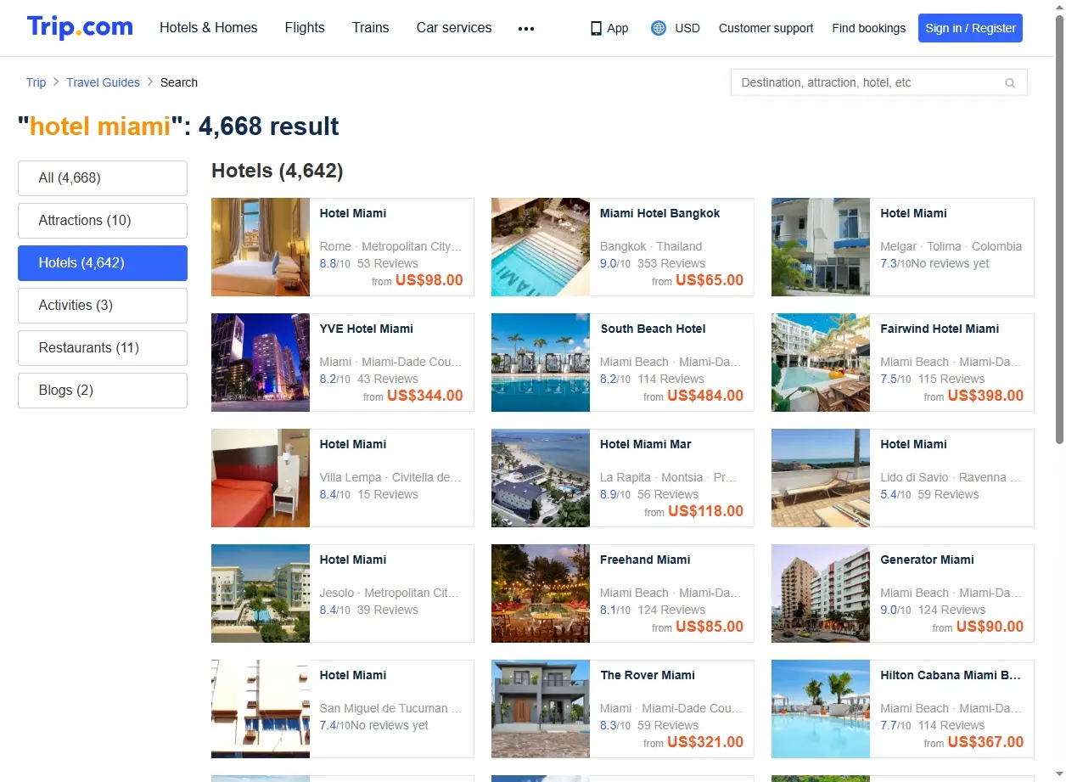Click the US$398.00 price
This screenshot has height=782, width=1066.
[x=985, y=396]
